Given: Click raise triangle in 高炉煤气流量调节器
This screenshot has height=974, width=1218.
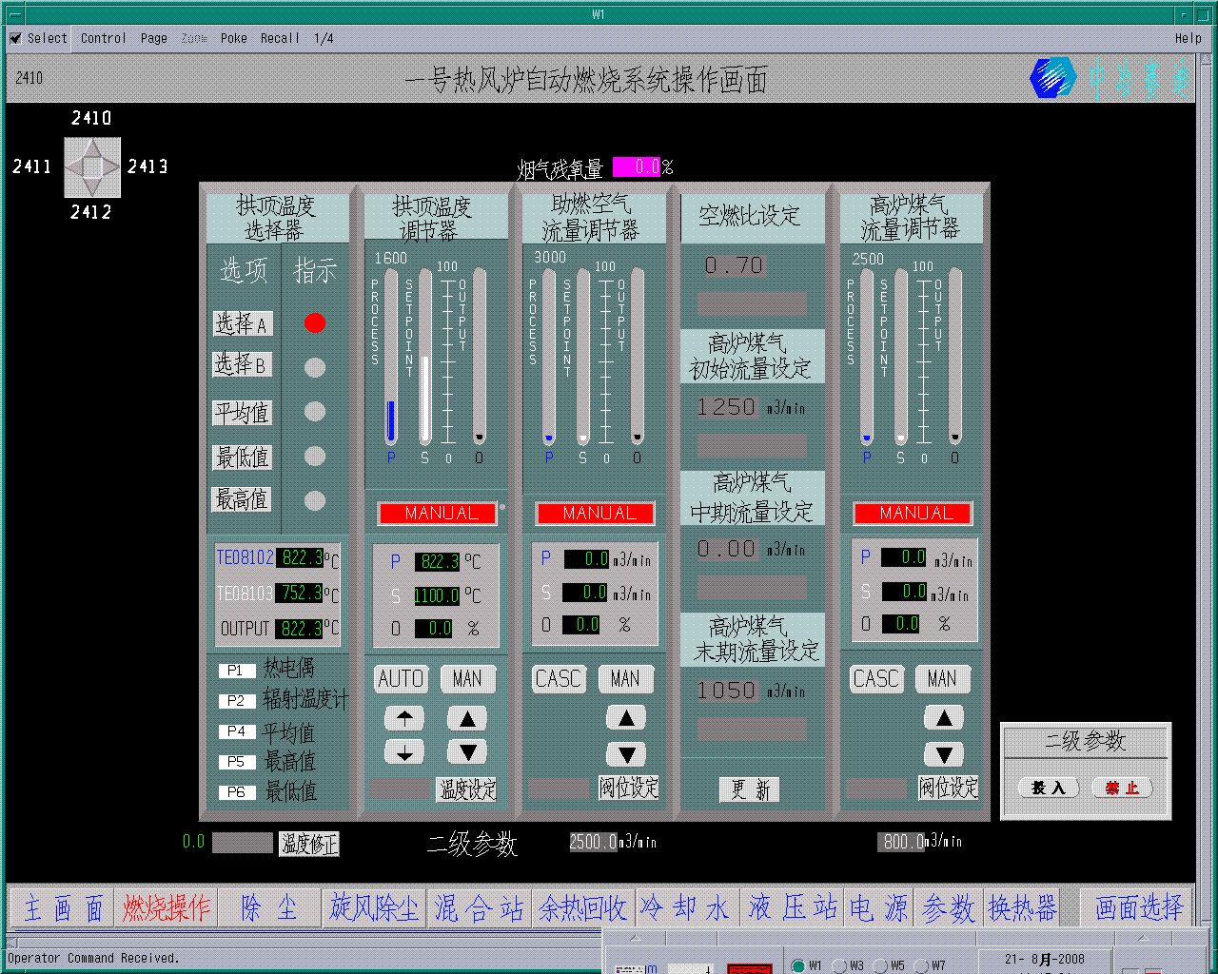Looking at the screenshot, I should tap(944, 718).
